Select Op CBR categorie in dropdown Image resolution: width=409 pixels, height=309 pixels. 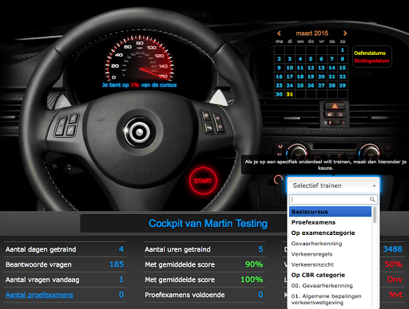[330, 275]
